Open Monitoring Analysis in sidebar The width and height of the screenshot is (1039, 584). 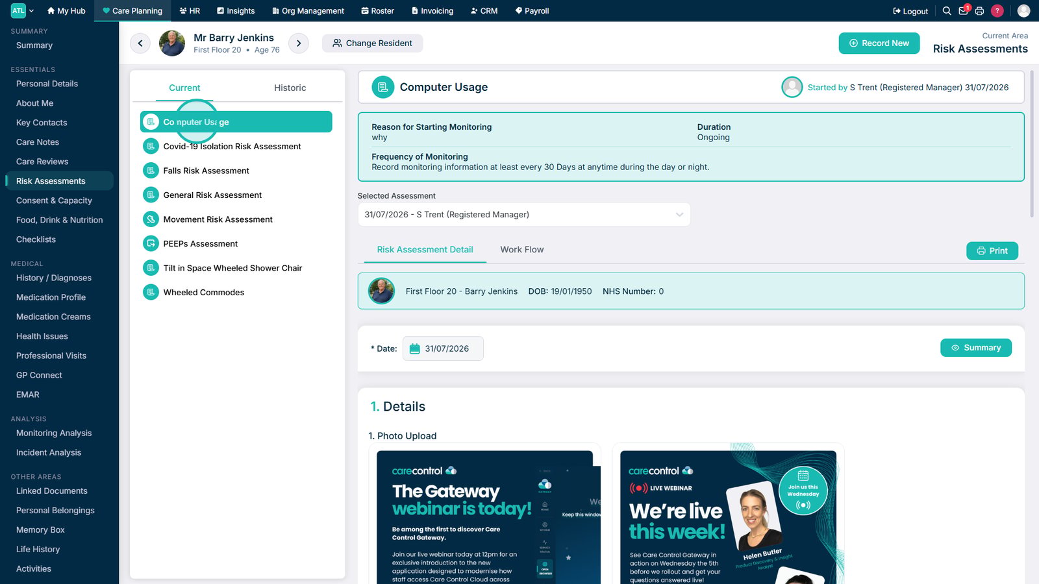pos(54,433)
